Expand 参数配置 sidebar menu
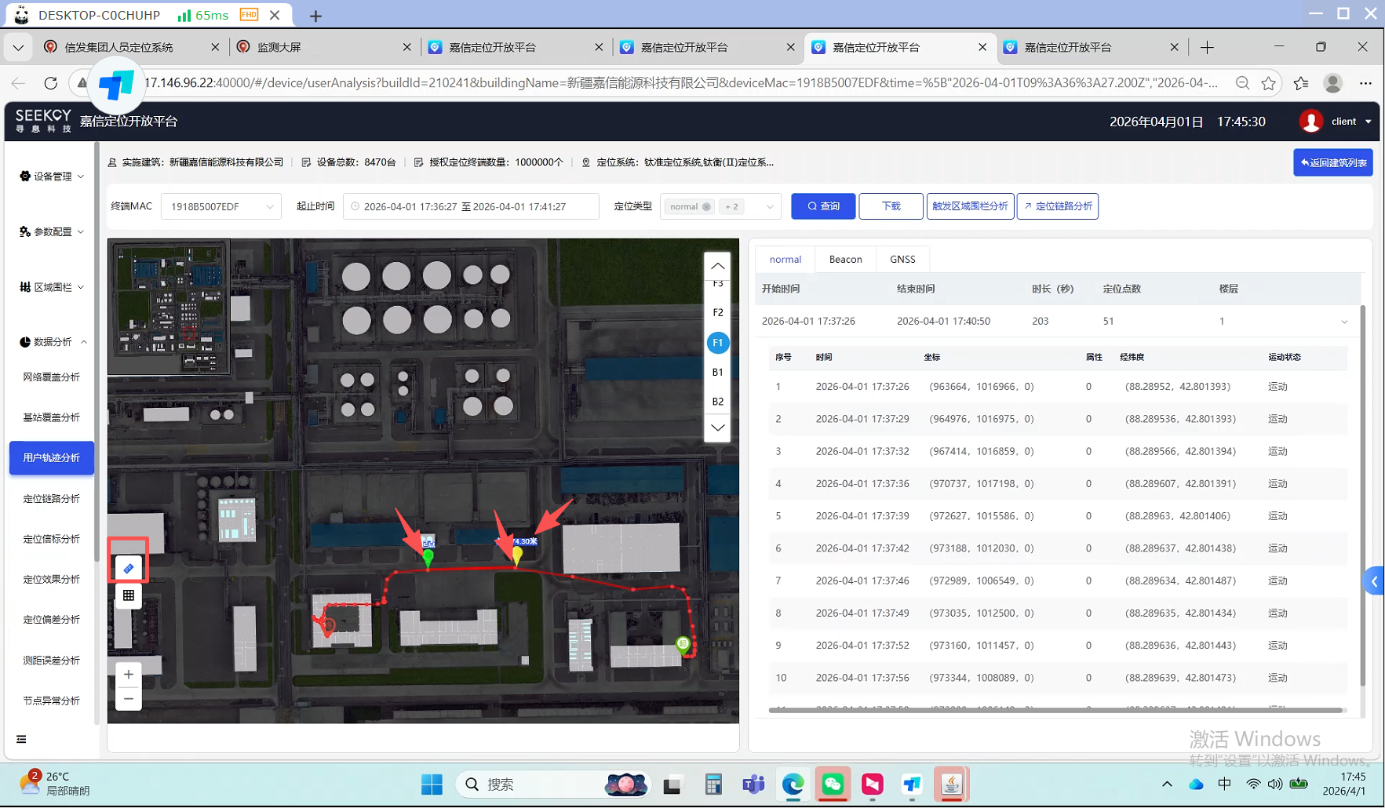The height and width of the screenshot is (808, 1385). coord(52,231)
